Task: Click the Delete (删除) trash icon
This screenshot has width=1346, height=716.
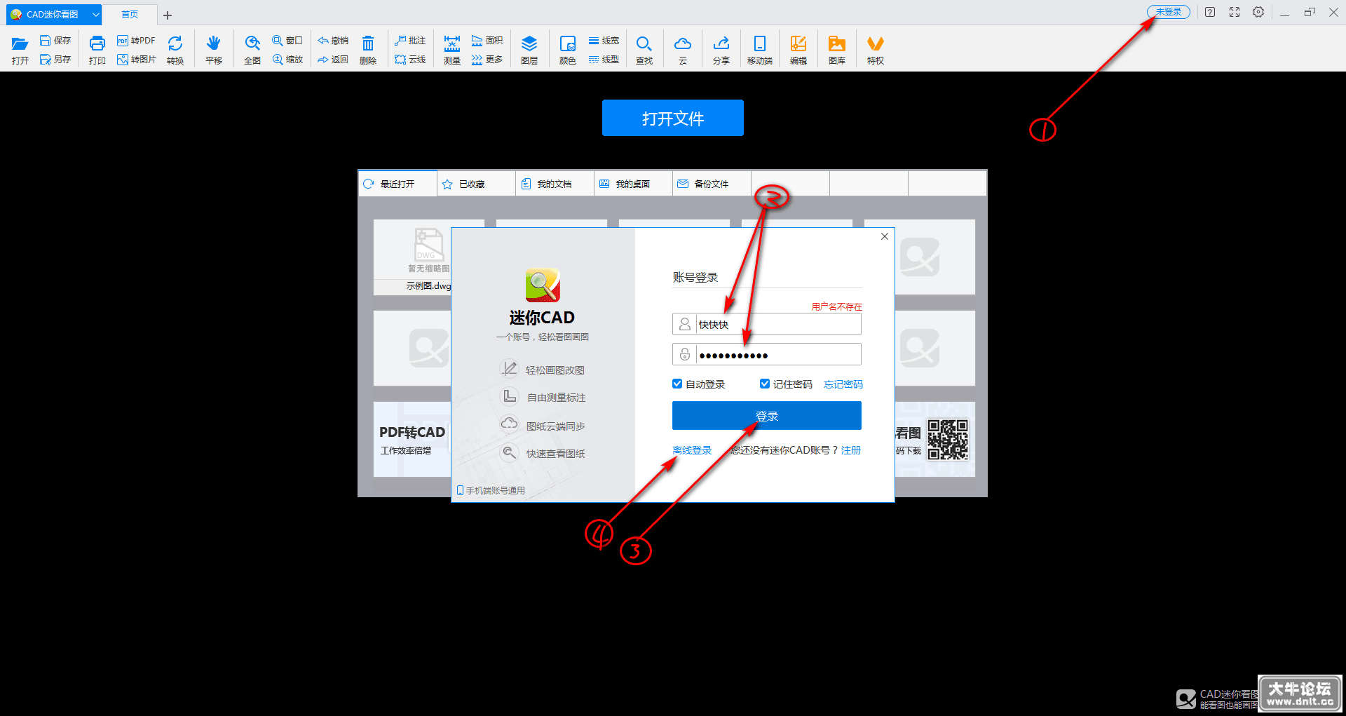Action: click(x=368, y=43)
